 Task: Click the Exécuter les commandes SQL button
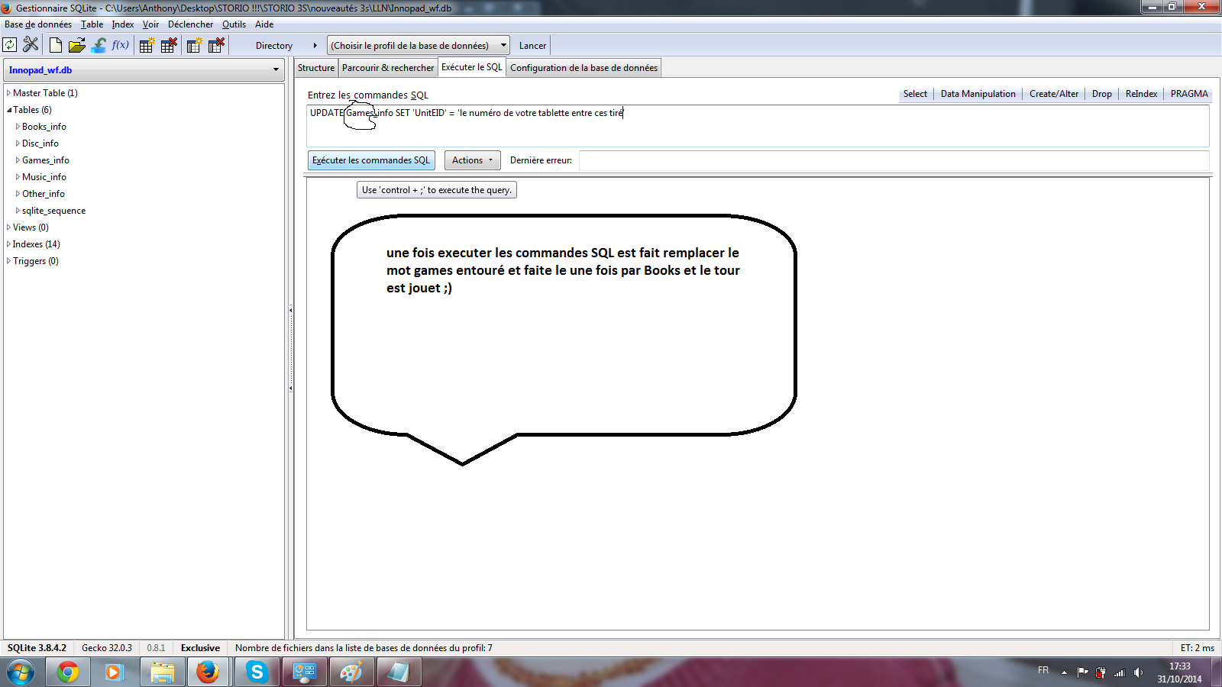[x=371, y=160]
